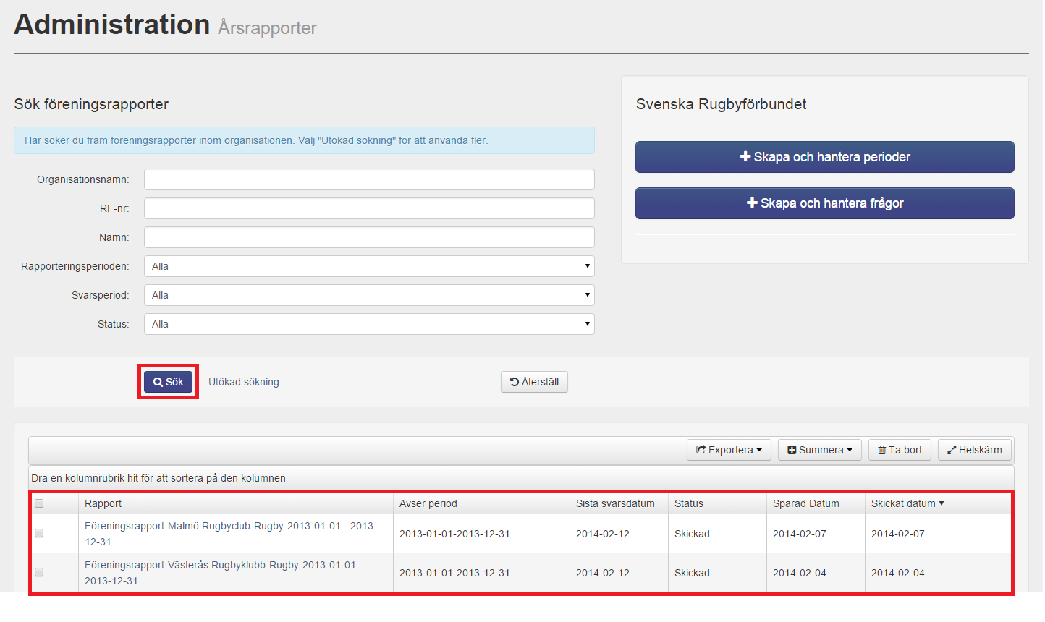
Task: Toggle the select-all checkbox in table header
Action: click(x=39, y=503)
